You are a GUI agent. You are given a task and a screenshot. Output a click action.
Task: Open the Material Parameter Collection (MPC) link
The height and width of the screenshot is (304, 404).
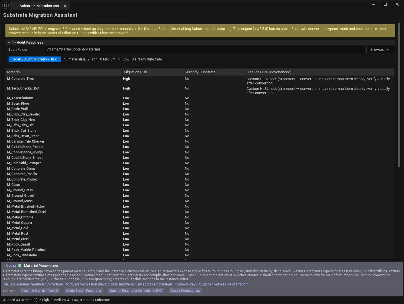coord(136,291)
